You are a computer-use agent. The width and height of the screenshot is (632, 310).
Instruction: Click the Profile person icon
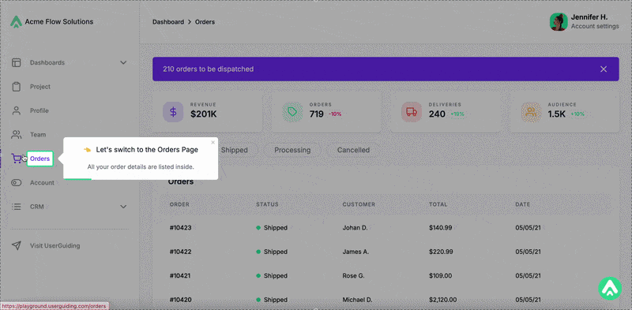(x=16, y=110)
